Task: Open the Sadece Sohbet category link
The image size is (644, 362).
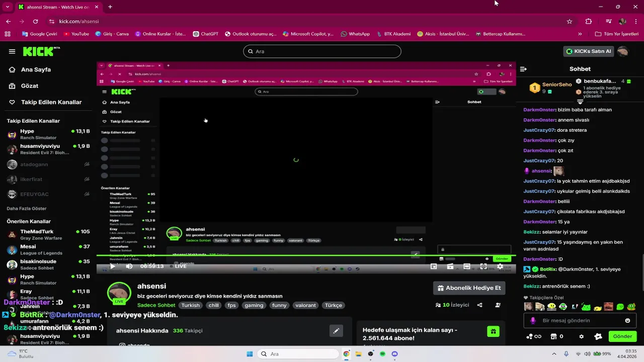Action: [x=156, y=305]
